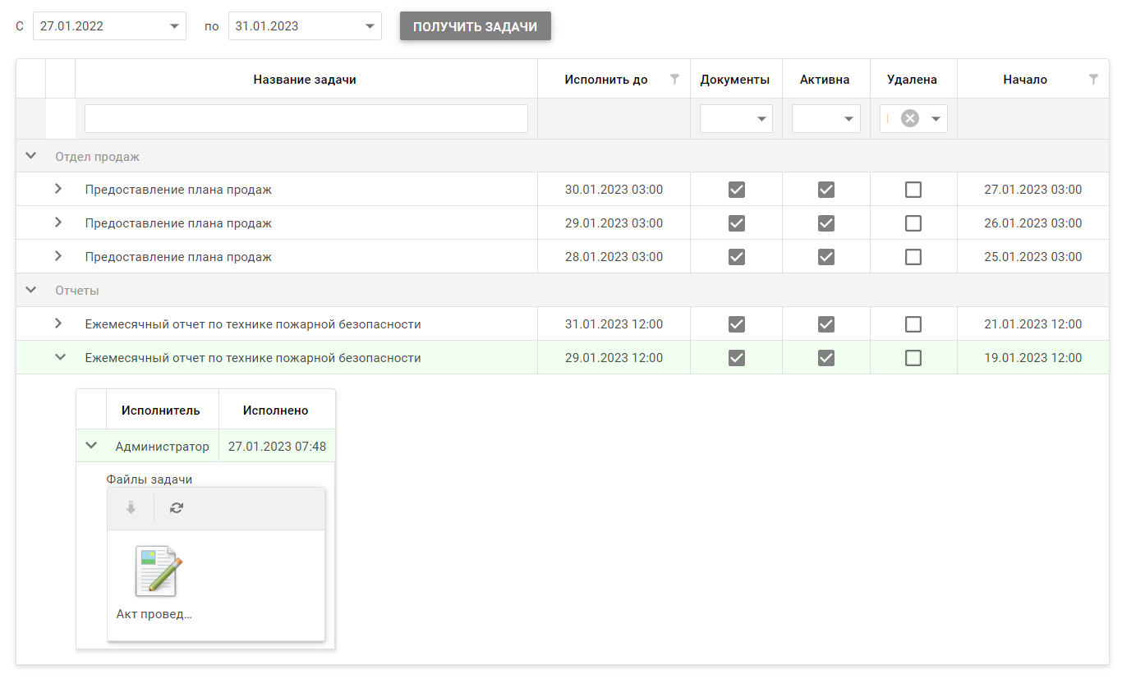Click the task name filter input field
Screen dimensions: 1122x679
pyautogui.click(x=306, y=118)
